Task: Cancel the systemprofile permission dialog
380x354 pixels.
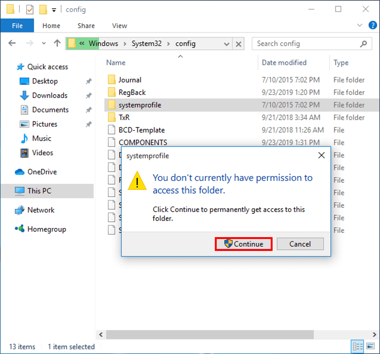Action: (300, 244)
